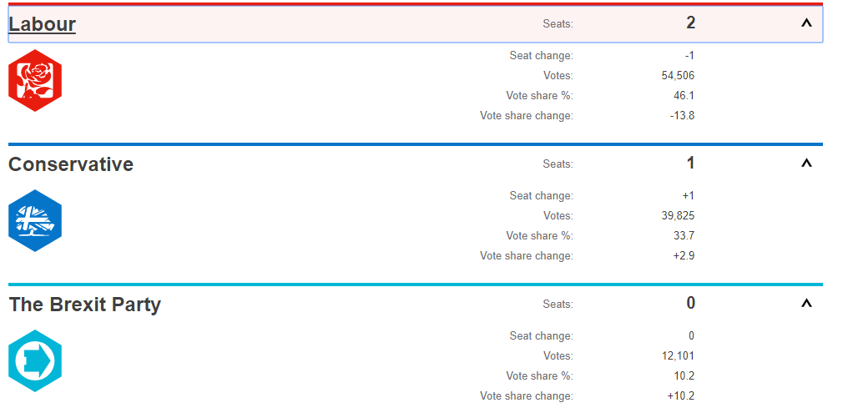Click the Labour red rose logo
This screenshot has width=858, height=418.
click(x=35, y=80)
